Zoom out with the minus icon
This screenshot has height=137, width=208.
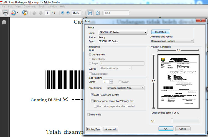click(63, 13)
